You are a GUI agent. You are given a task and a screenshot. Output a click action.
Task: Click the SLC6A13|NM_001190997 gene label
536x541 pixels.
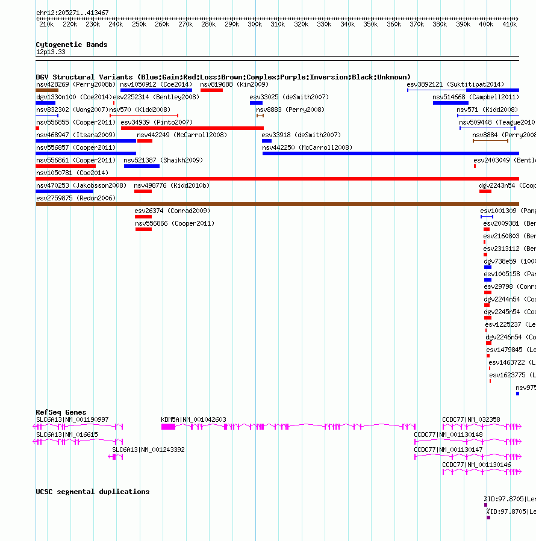[x=72, y=419]
